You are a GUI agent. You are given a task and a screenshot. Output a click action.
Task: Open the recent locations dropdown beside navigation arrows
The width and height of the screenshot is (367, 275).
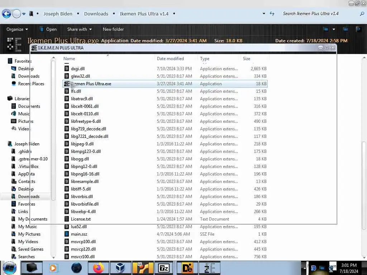[x=24, y=14]
